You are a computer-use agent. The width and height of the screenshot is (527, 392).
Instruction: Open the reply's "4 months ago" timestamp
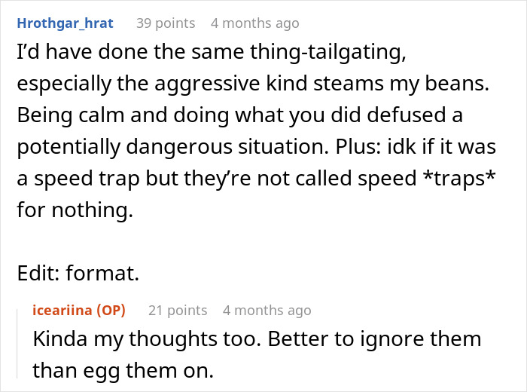267,310
